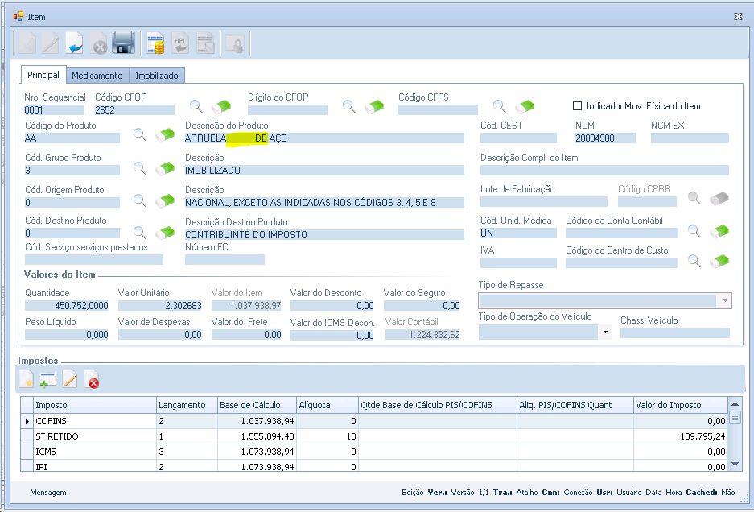Expand the Tipo de Repasse dropdown
This screenshot has height=512, width=754.
(725, 300)
